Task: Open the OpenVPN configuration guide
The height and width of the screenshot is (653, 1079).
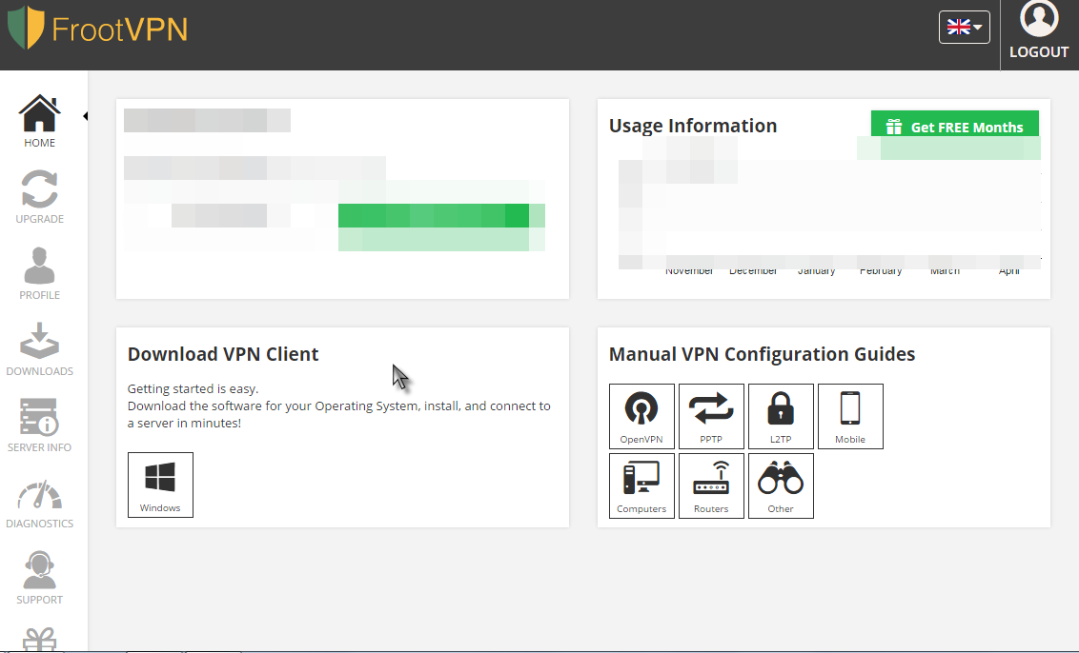Action: point(641,417)
